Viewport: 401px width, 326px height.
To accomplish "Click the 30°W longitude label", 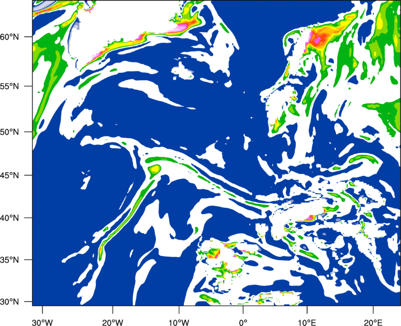I will pos(42,322).
